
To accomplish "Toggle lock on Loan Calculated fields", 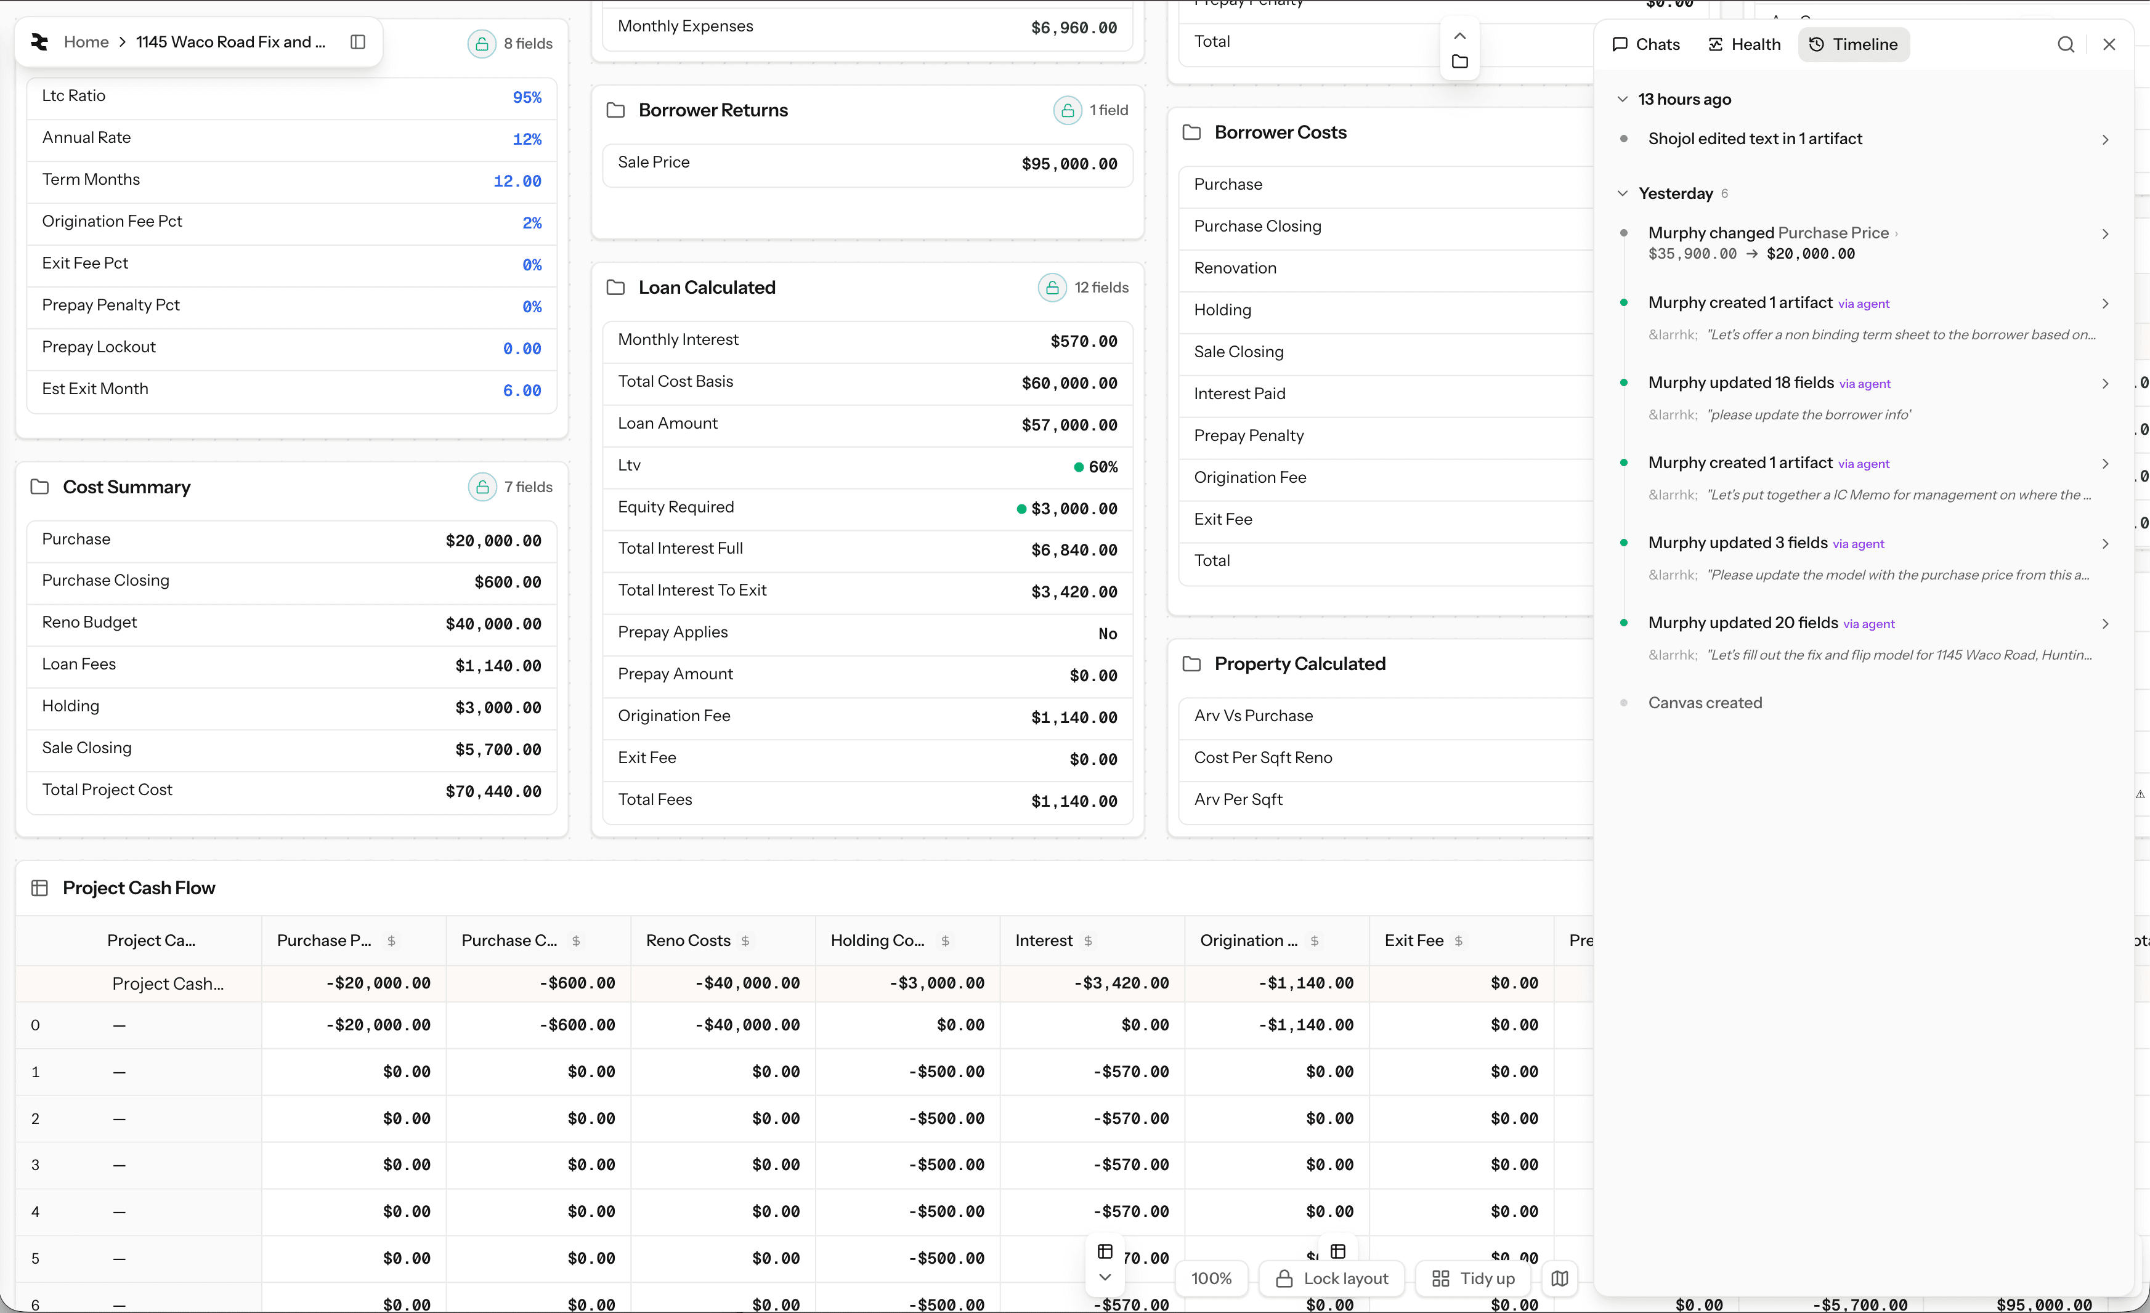I will (1052, 288).
